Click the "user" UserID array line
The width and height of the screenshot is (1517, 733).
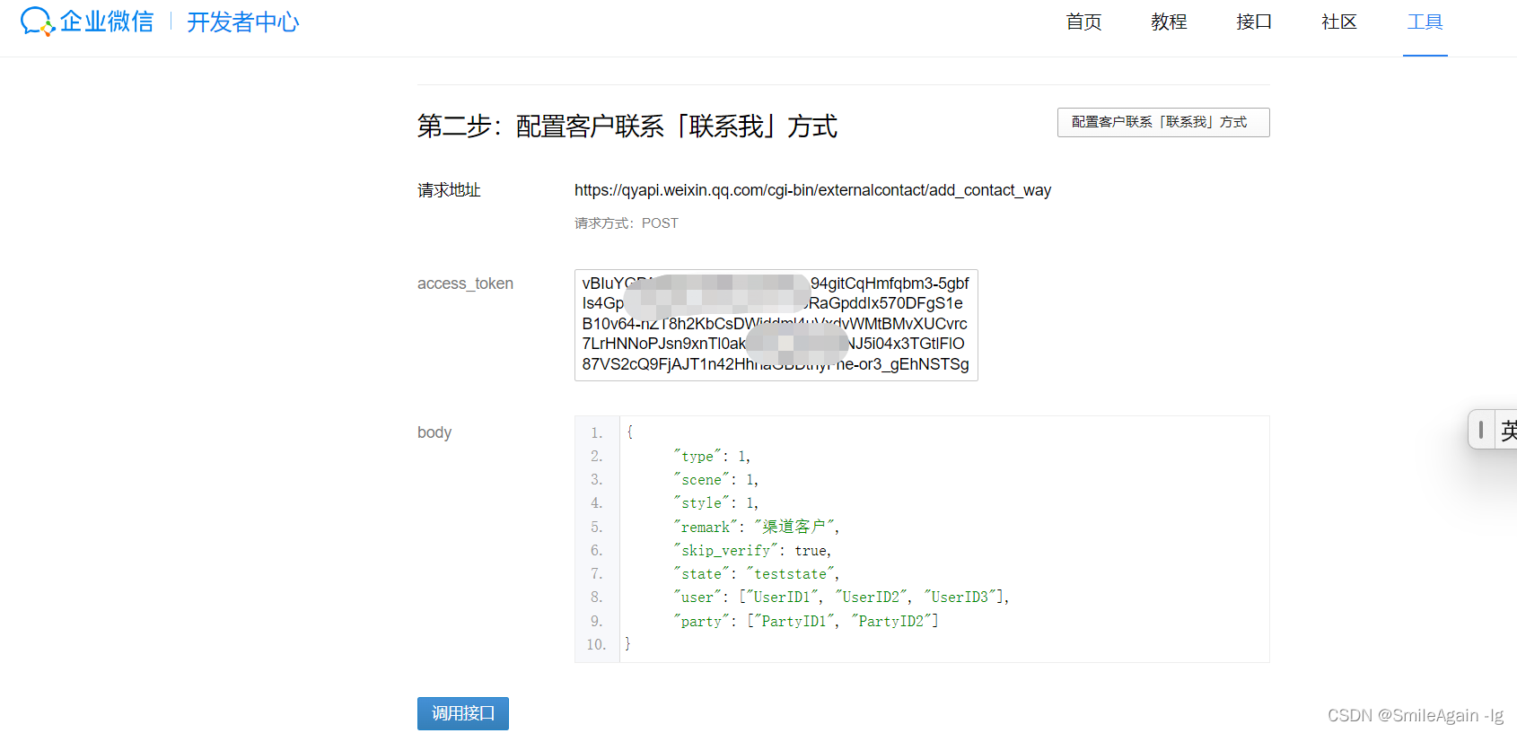842,598
